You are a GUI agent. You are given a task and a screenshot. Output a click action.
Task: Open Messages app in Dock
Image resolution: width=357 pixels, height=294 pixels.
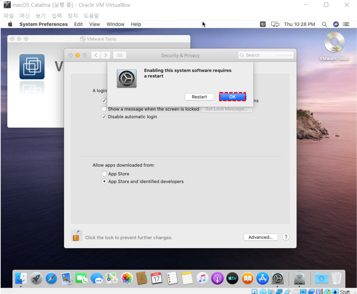(97, 278)
